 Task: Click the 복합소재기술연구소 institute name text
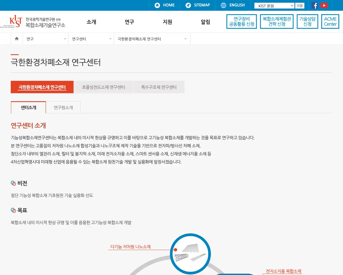click(x=46, y=25)
